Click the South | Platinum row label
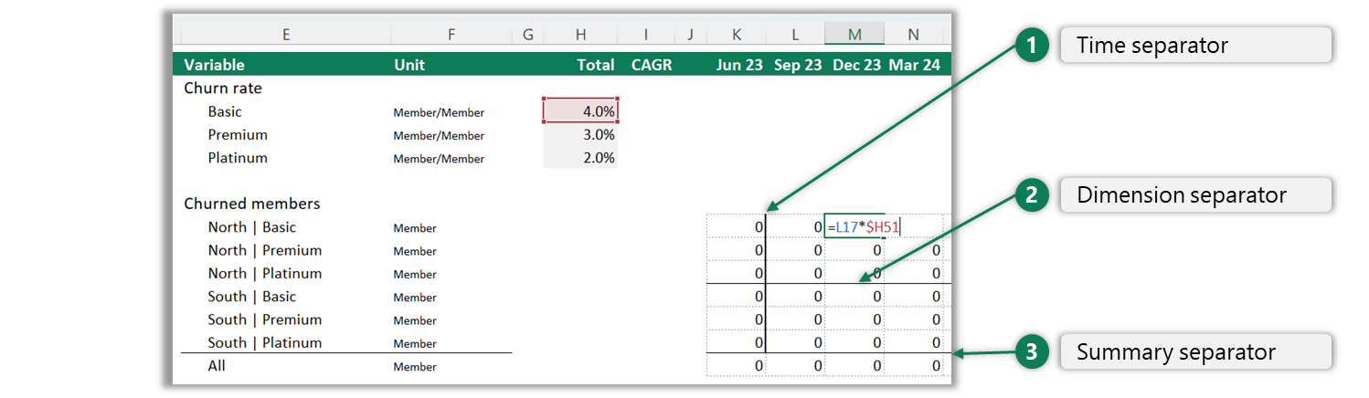Image resolution: width=1369 pixels, height=398 pixels. point(264,343)
